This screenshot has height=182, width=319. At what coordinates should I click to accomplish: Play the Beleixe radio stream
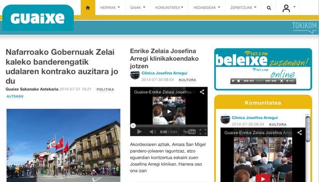233,81
